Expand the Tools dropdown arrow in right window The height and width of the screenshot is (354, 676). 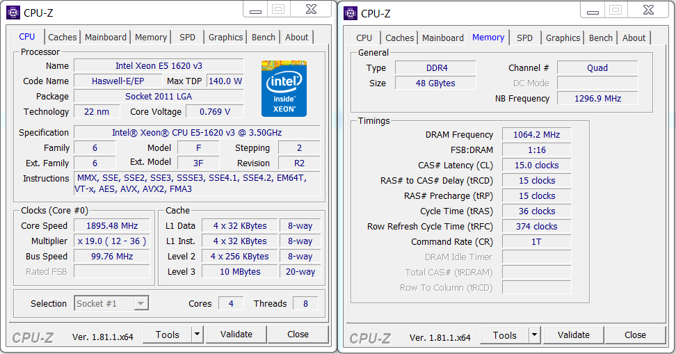(x=534, y=335)
